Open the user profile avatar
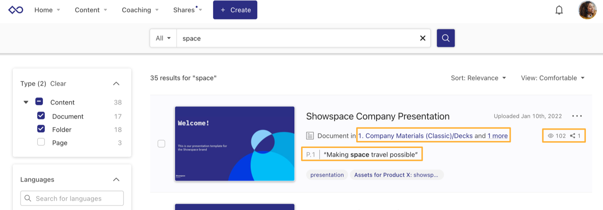Screen dimensions: 603x210 tap(587, 10)
